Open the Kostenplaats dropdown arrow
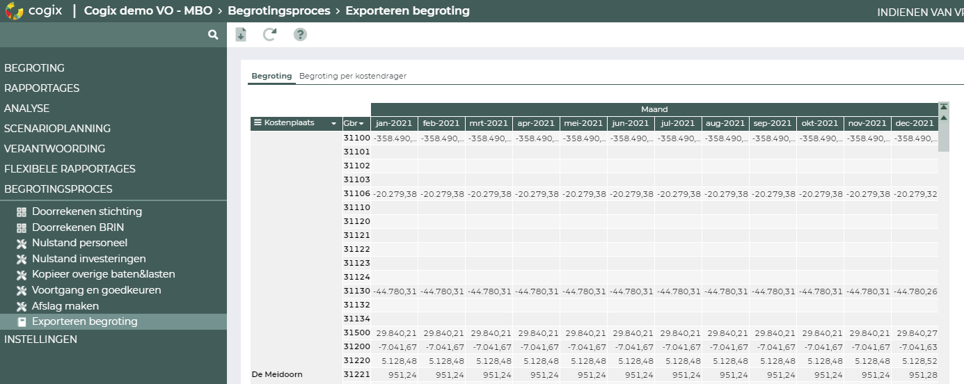Screen dimensions: 964x384 coord(334,124)
